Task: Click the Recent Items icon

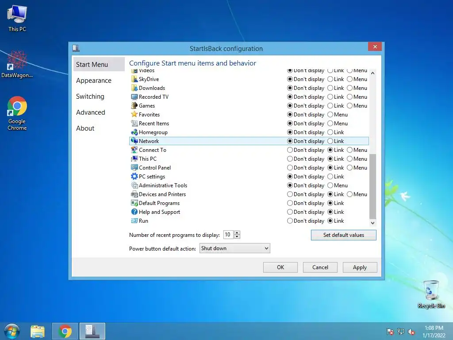Action: click(x=134, y=124)
